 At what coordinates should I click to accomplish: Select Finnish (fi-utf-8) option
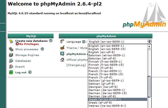(118, 68)
